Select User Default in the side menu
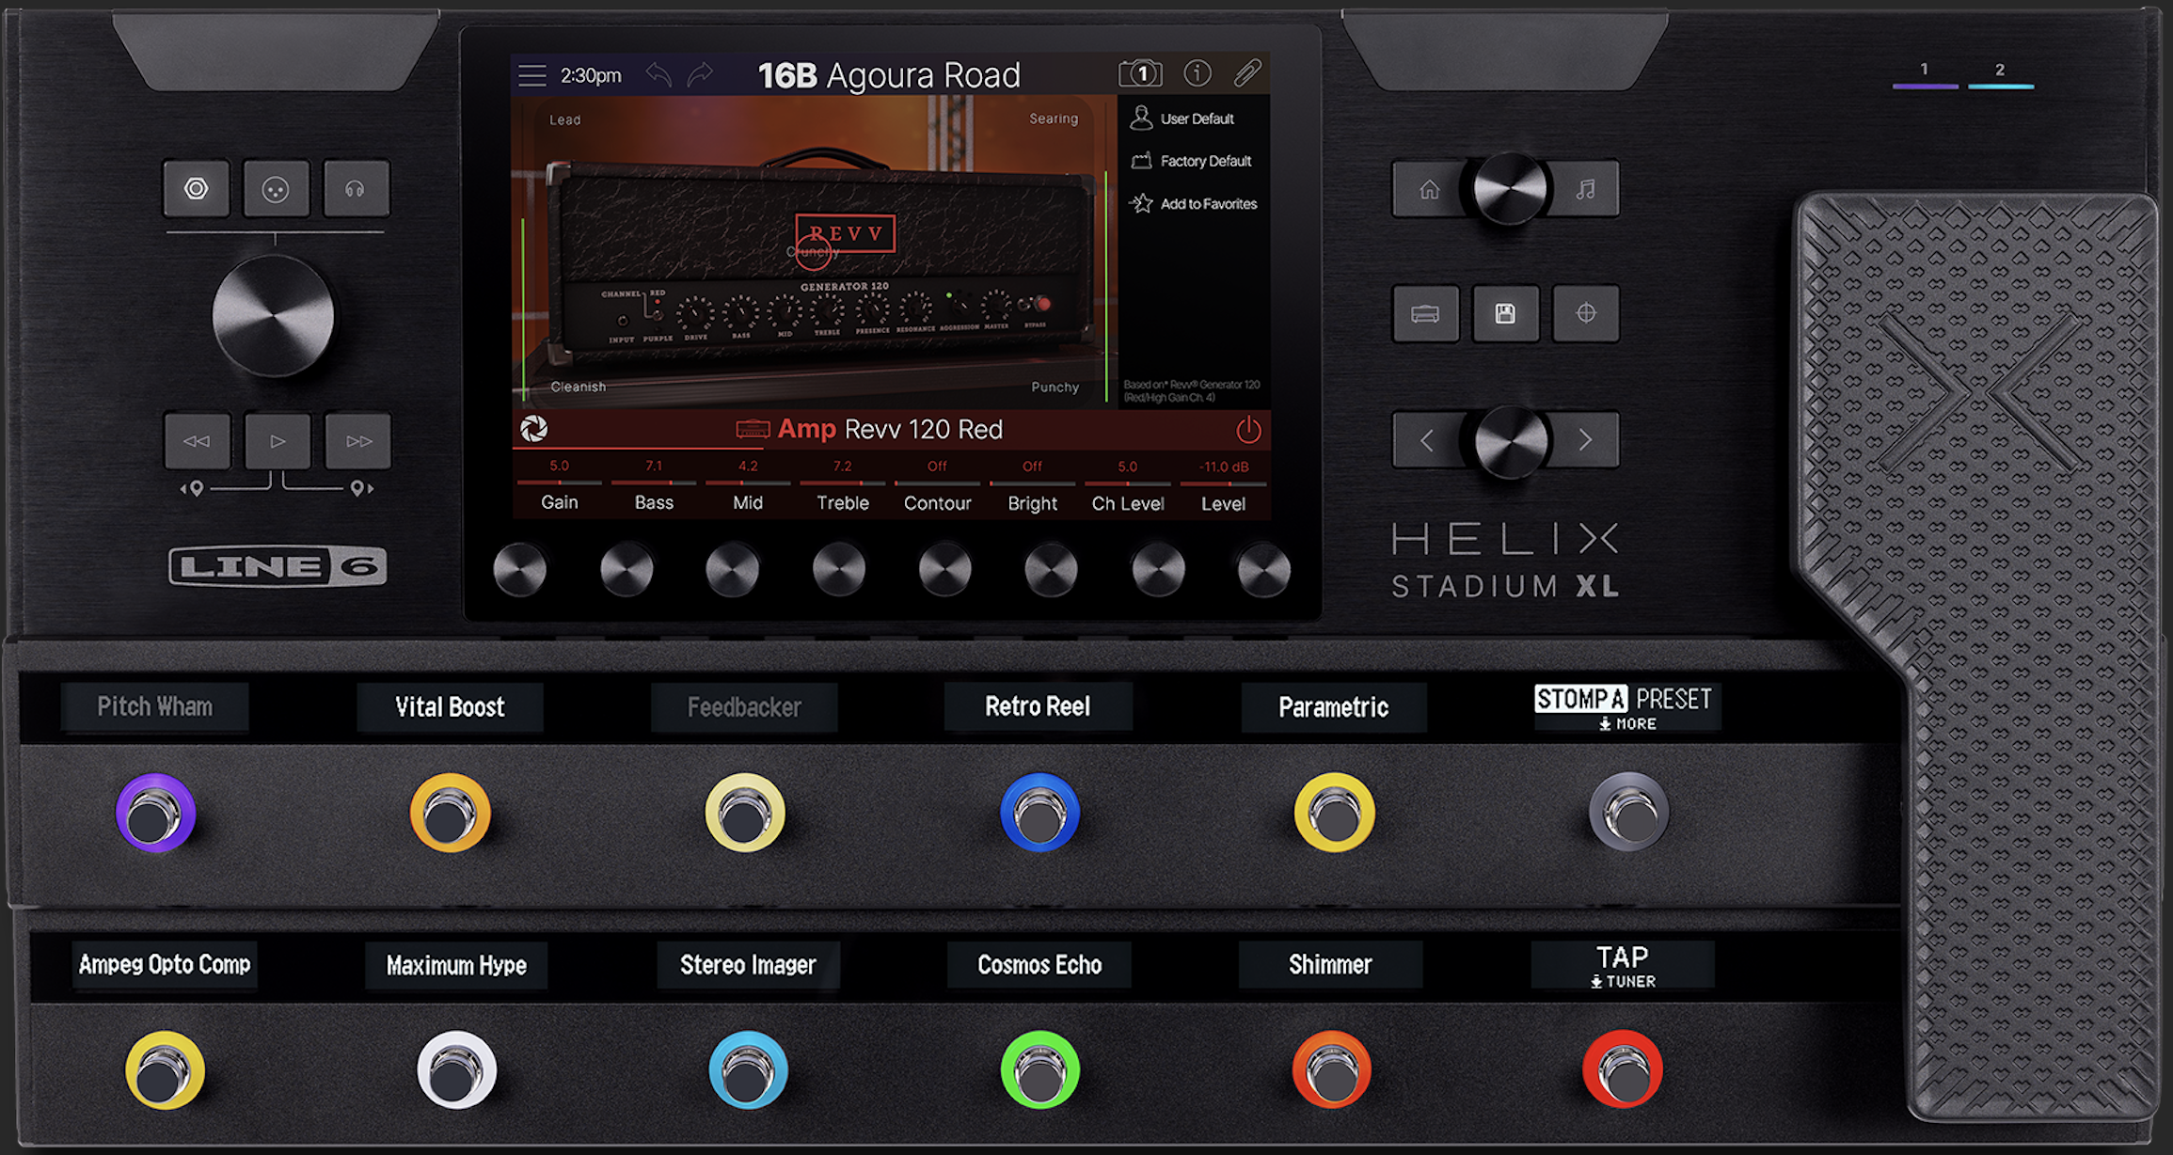 pyautogui.click(x=1182, y=119)
